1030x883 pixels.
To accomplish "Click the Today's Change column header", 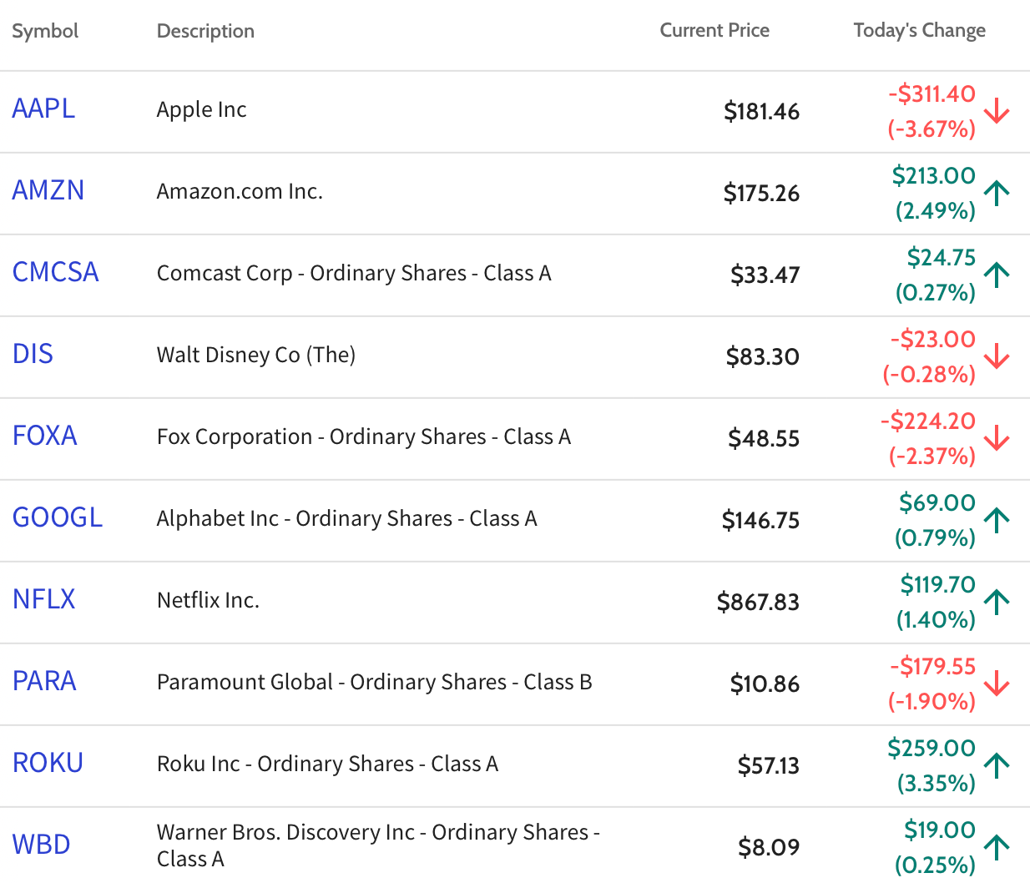I will tap(919, 31).
